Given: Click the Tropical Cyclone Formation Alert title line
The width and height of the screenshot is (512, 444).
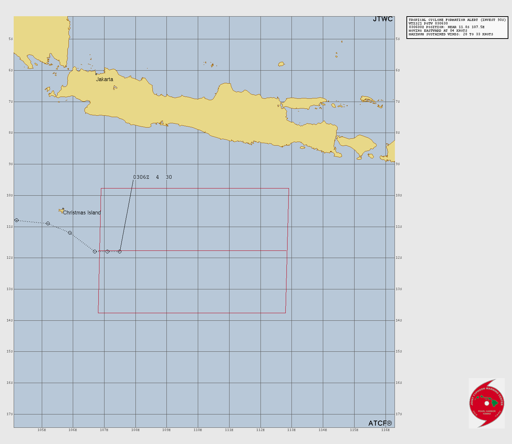Looking at the screenshot, I should click(457, 20).
